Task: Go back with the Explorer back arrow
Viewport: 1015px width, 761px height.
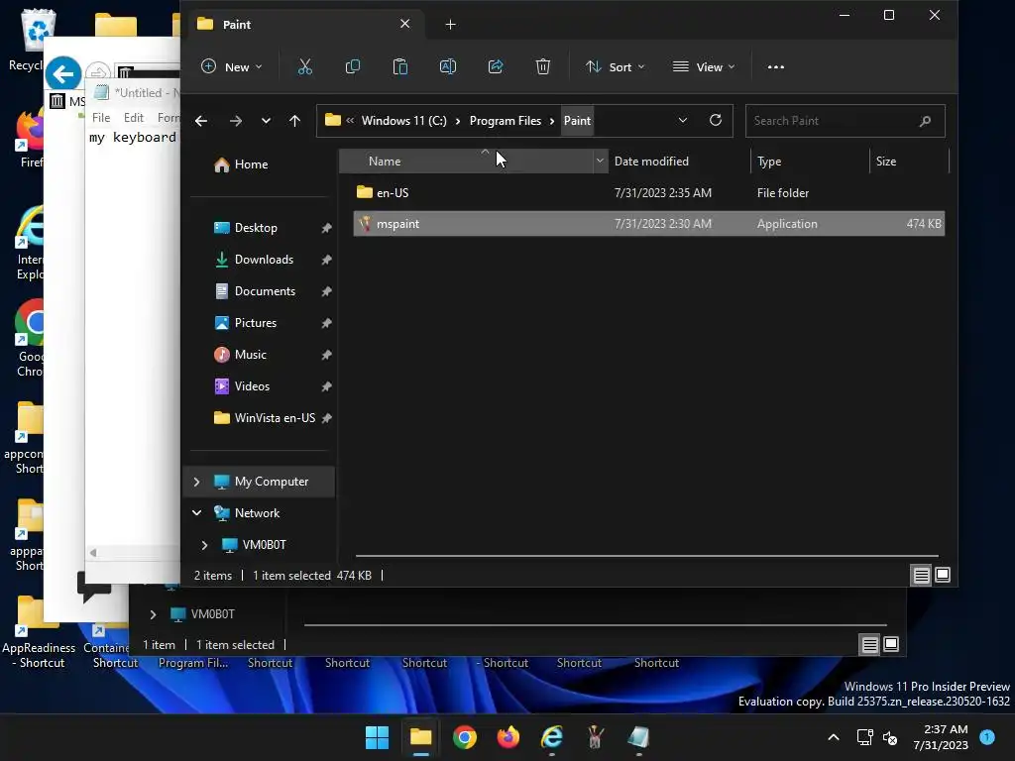Action: click(201, 121)
